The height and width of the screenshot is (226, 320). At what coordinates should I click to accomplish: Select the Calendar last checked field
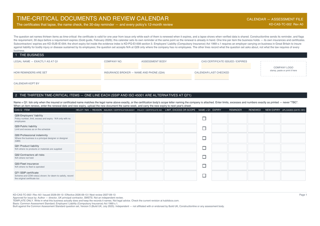[212, 77]
